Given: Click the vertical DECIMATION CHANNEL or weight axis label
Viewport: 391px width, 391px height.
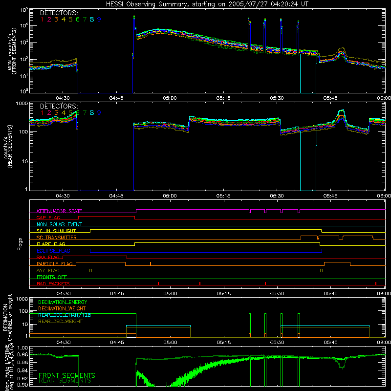Looking at the screenshot, I should [x=7, y=317].
